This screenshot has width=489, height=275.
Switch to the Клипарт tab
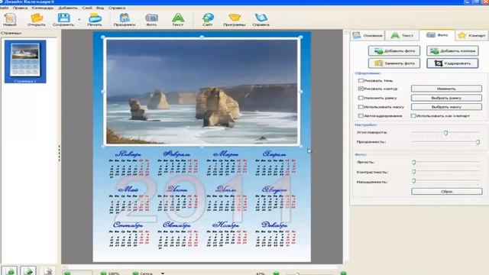click(472, 36)
